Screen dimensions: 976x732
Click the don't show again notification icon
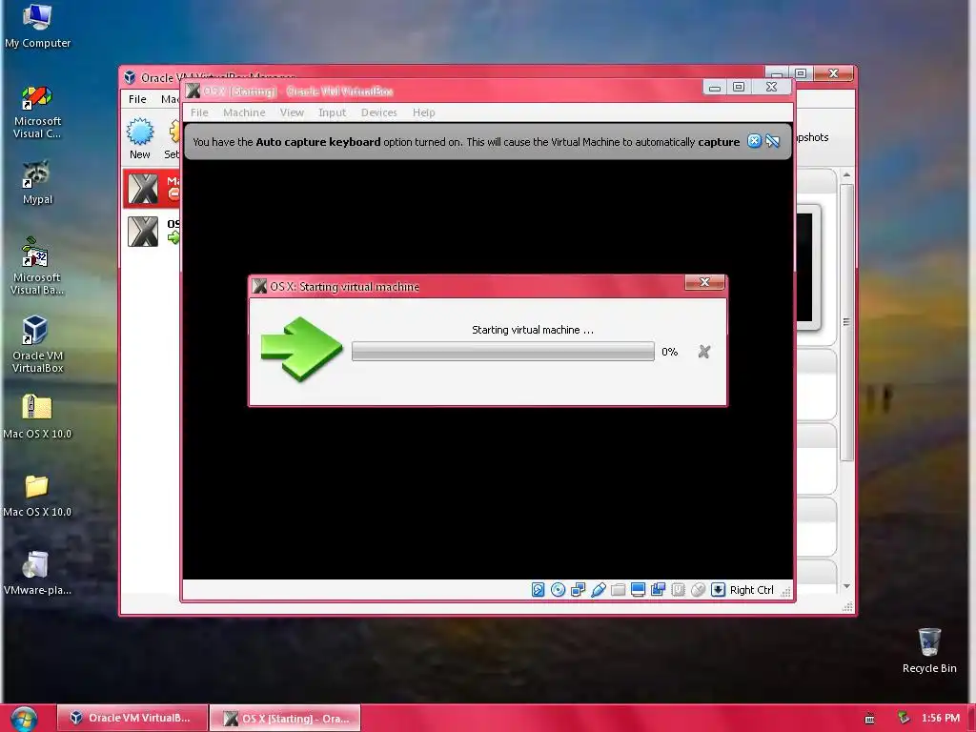pos(772,141)
